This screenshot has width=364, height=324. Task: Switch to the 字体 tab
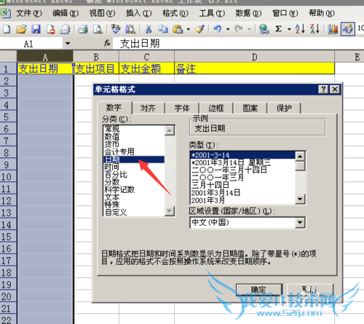point(182,108)
